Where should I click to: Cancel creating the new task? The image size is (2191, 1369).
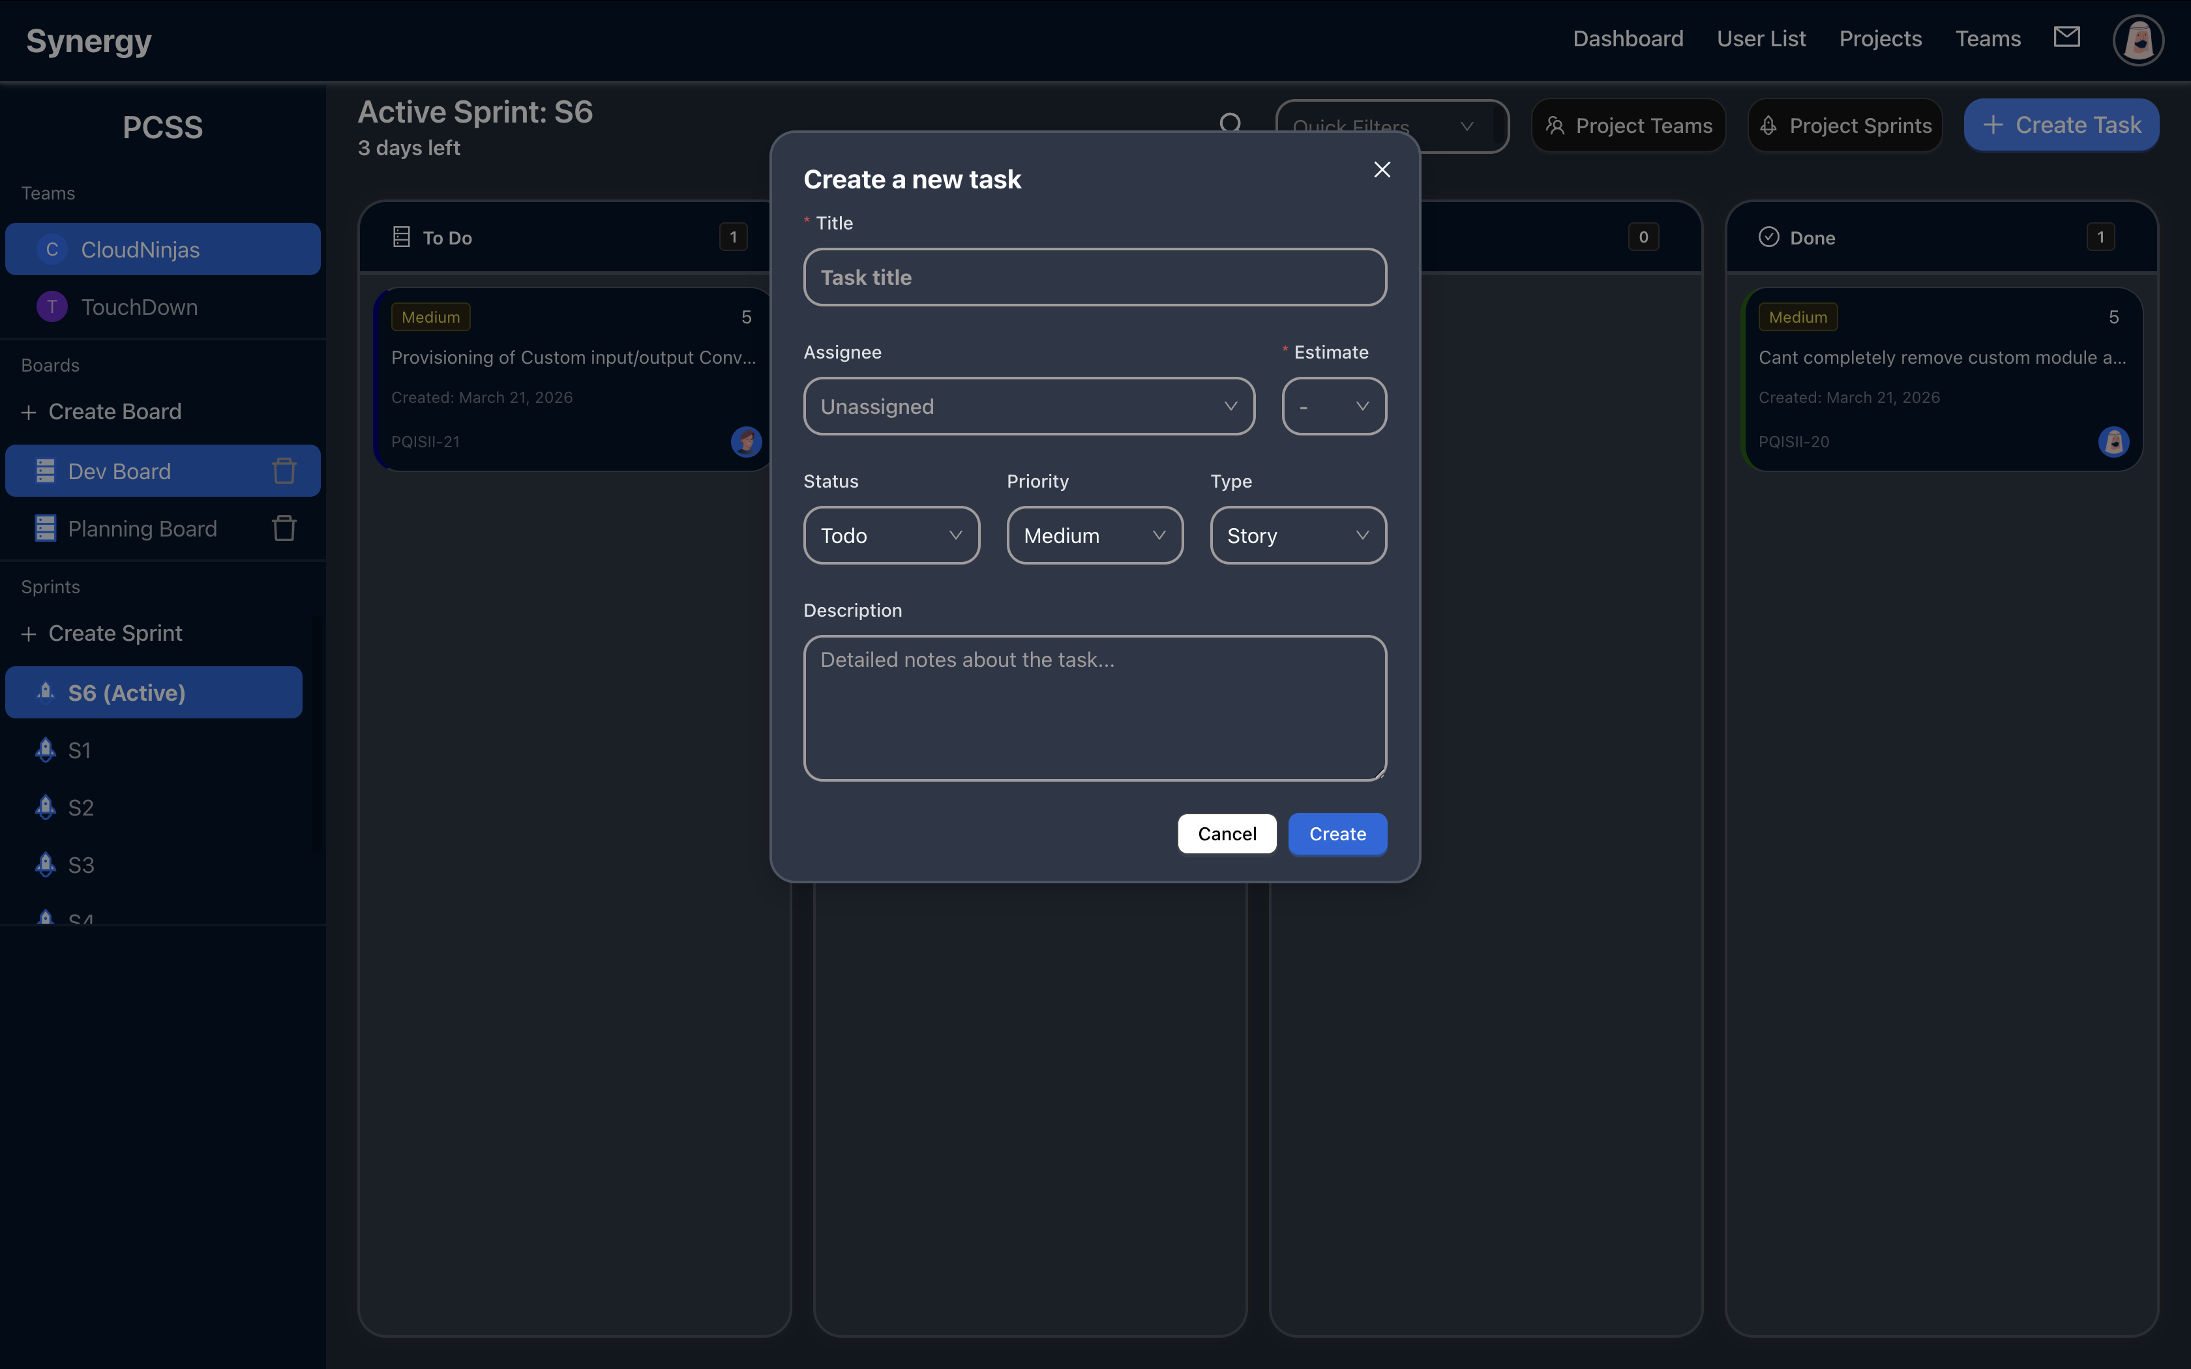pyautogui.click(x=1227, y=833)
